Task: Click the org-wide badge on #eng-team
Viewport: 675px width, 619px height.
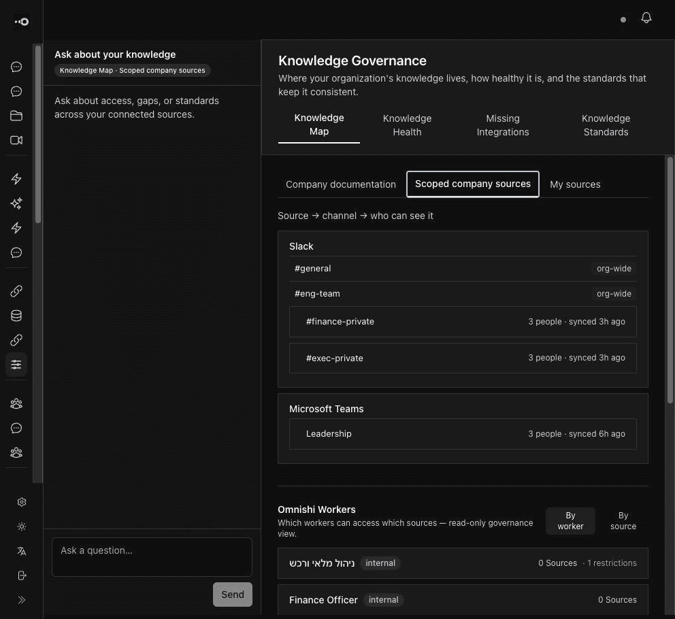Action: (614, 294)
